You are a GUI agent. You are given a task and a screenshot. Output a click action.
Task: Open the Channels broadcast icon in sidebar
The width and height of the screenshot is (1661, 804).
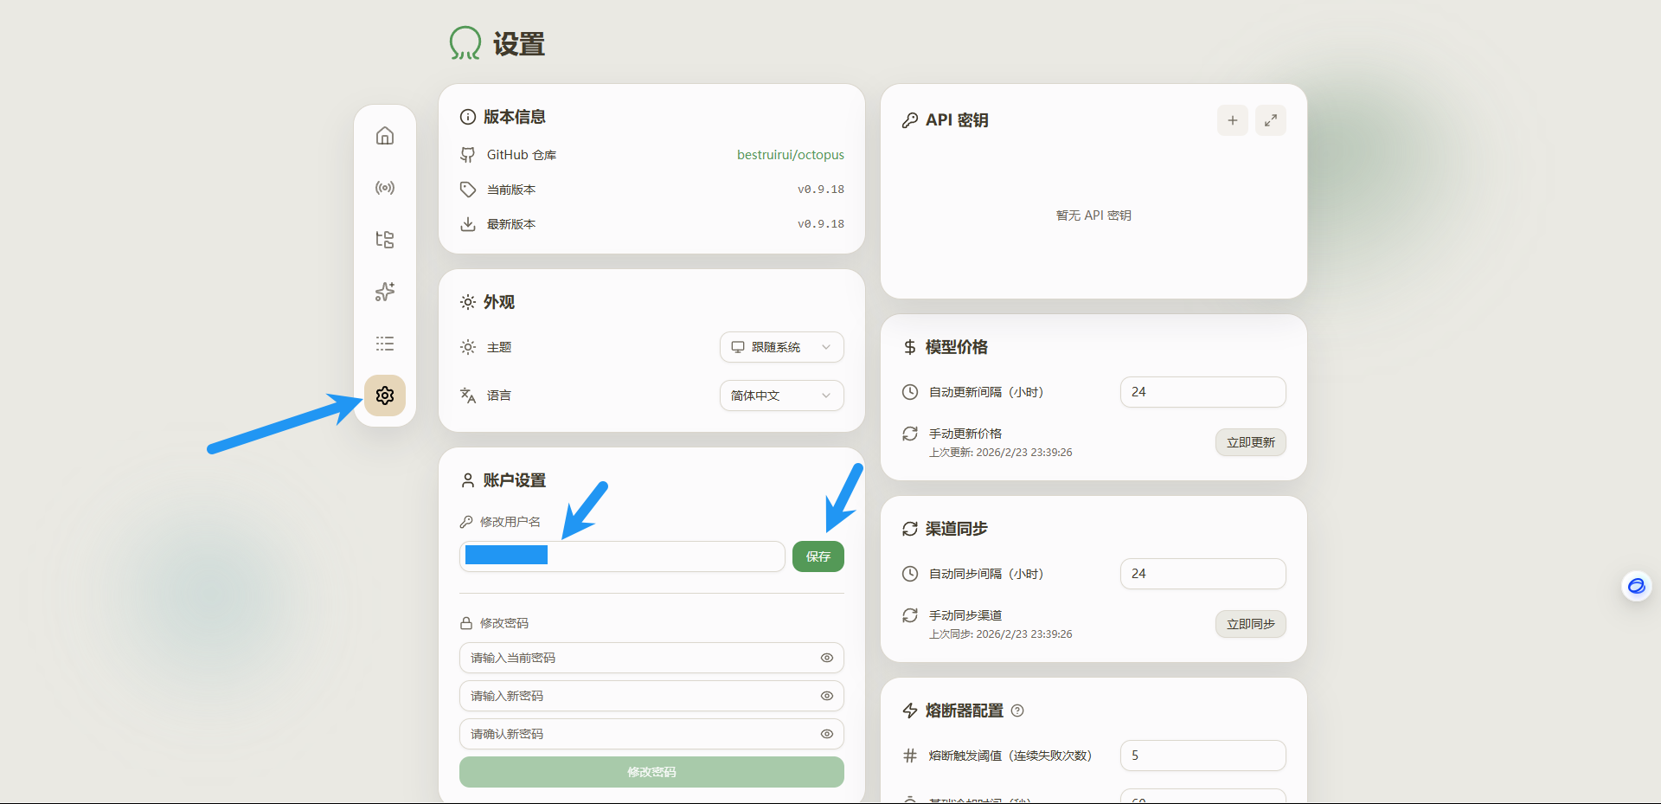[385, 188]
